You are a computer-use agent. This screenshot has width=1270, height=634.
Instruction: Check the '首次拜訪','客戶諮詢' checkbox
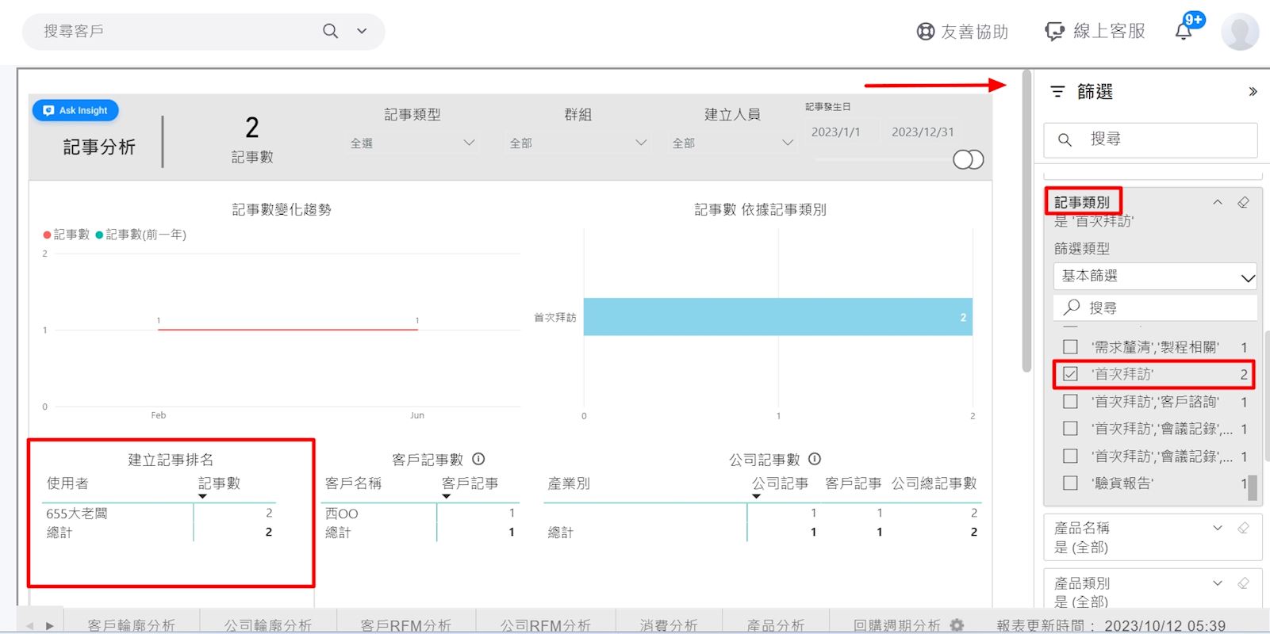point(1070,402)
